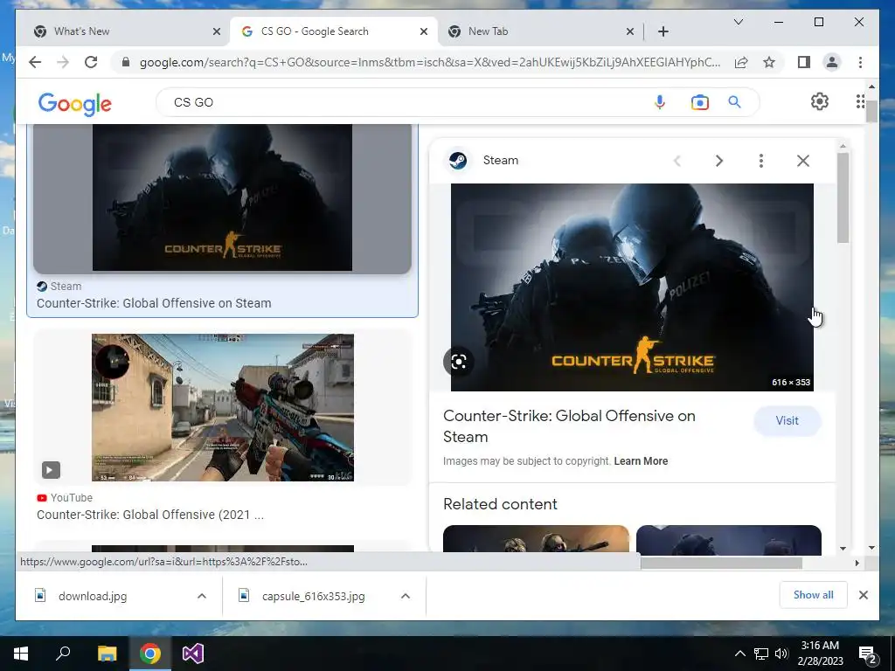Search by image with Google Lens camera

click(x=699, y=102)
